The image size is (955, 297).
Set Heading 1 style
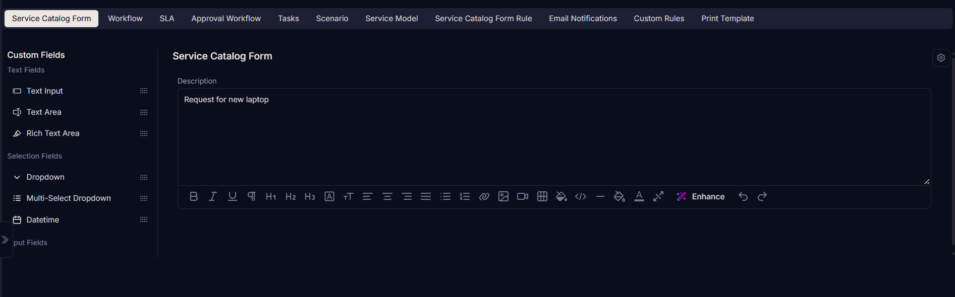click(271, 196)
